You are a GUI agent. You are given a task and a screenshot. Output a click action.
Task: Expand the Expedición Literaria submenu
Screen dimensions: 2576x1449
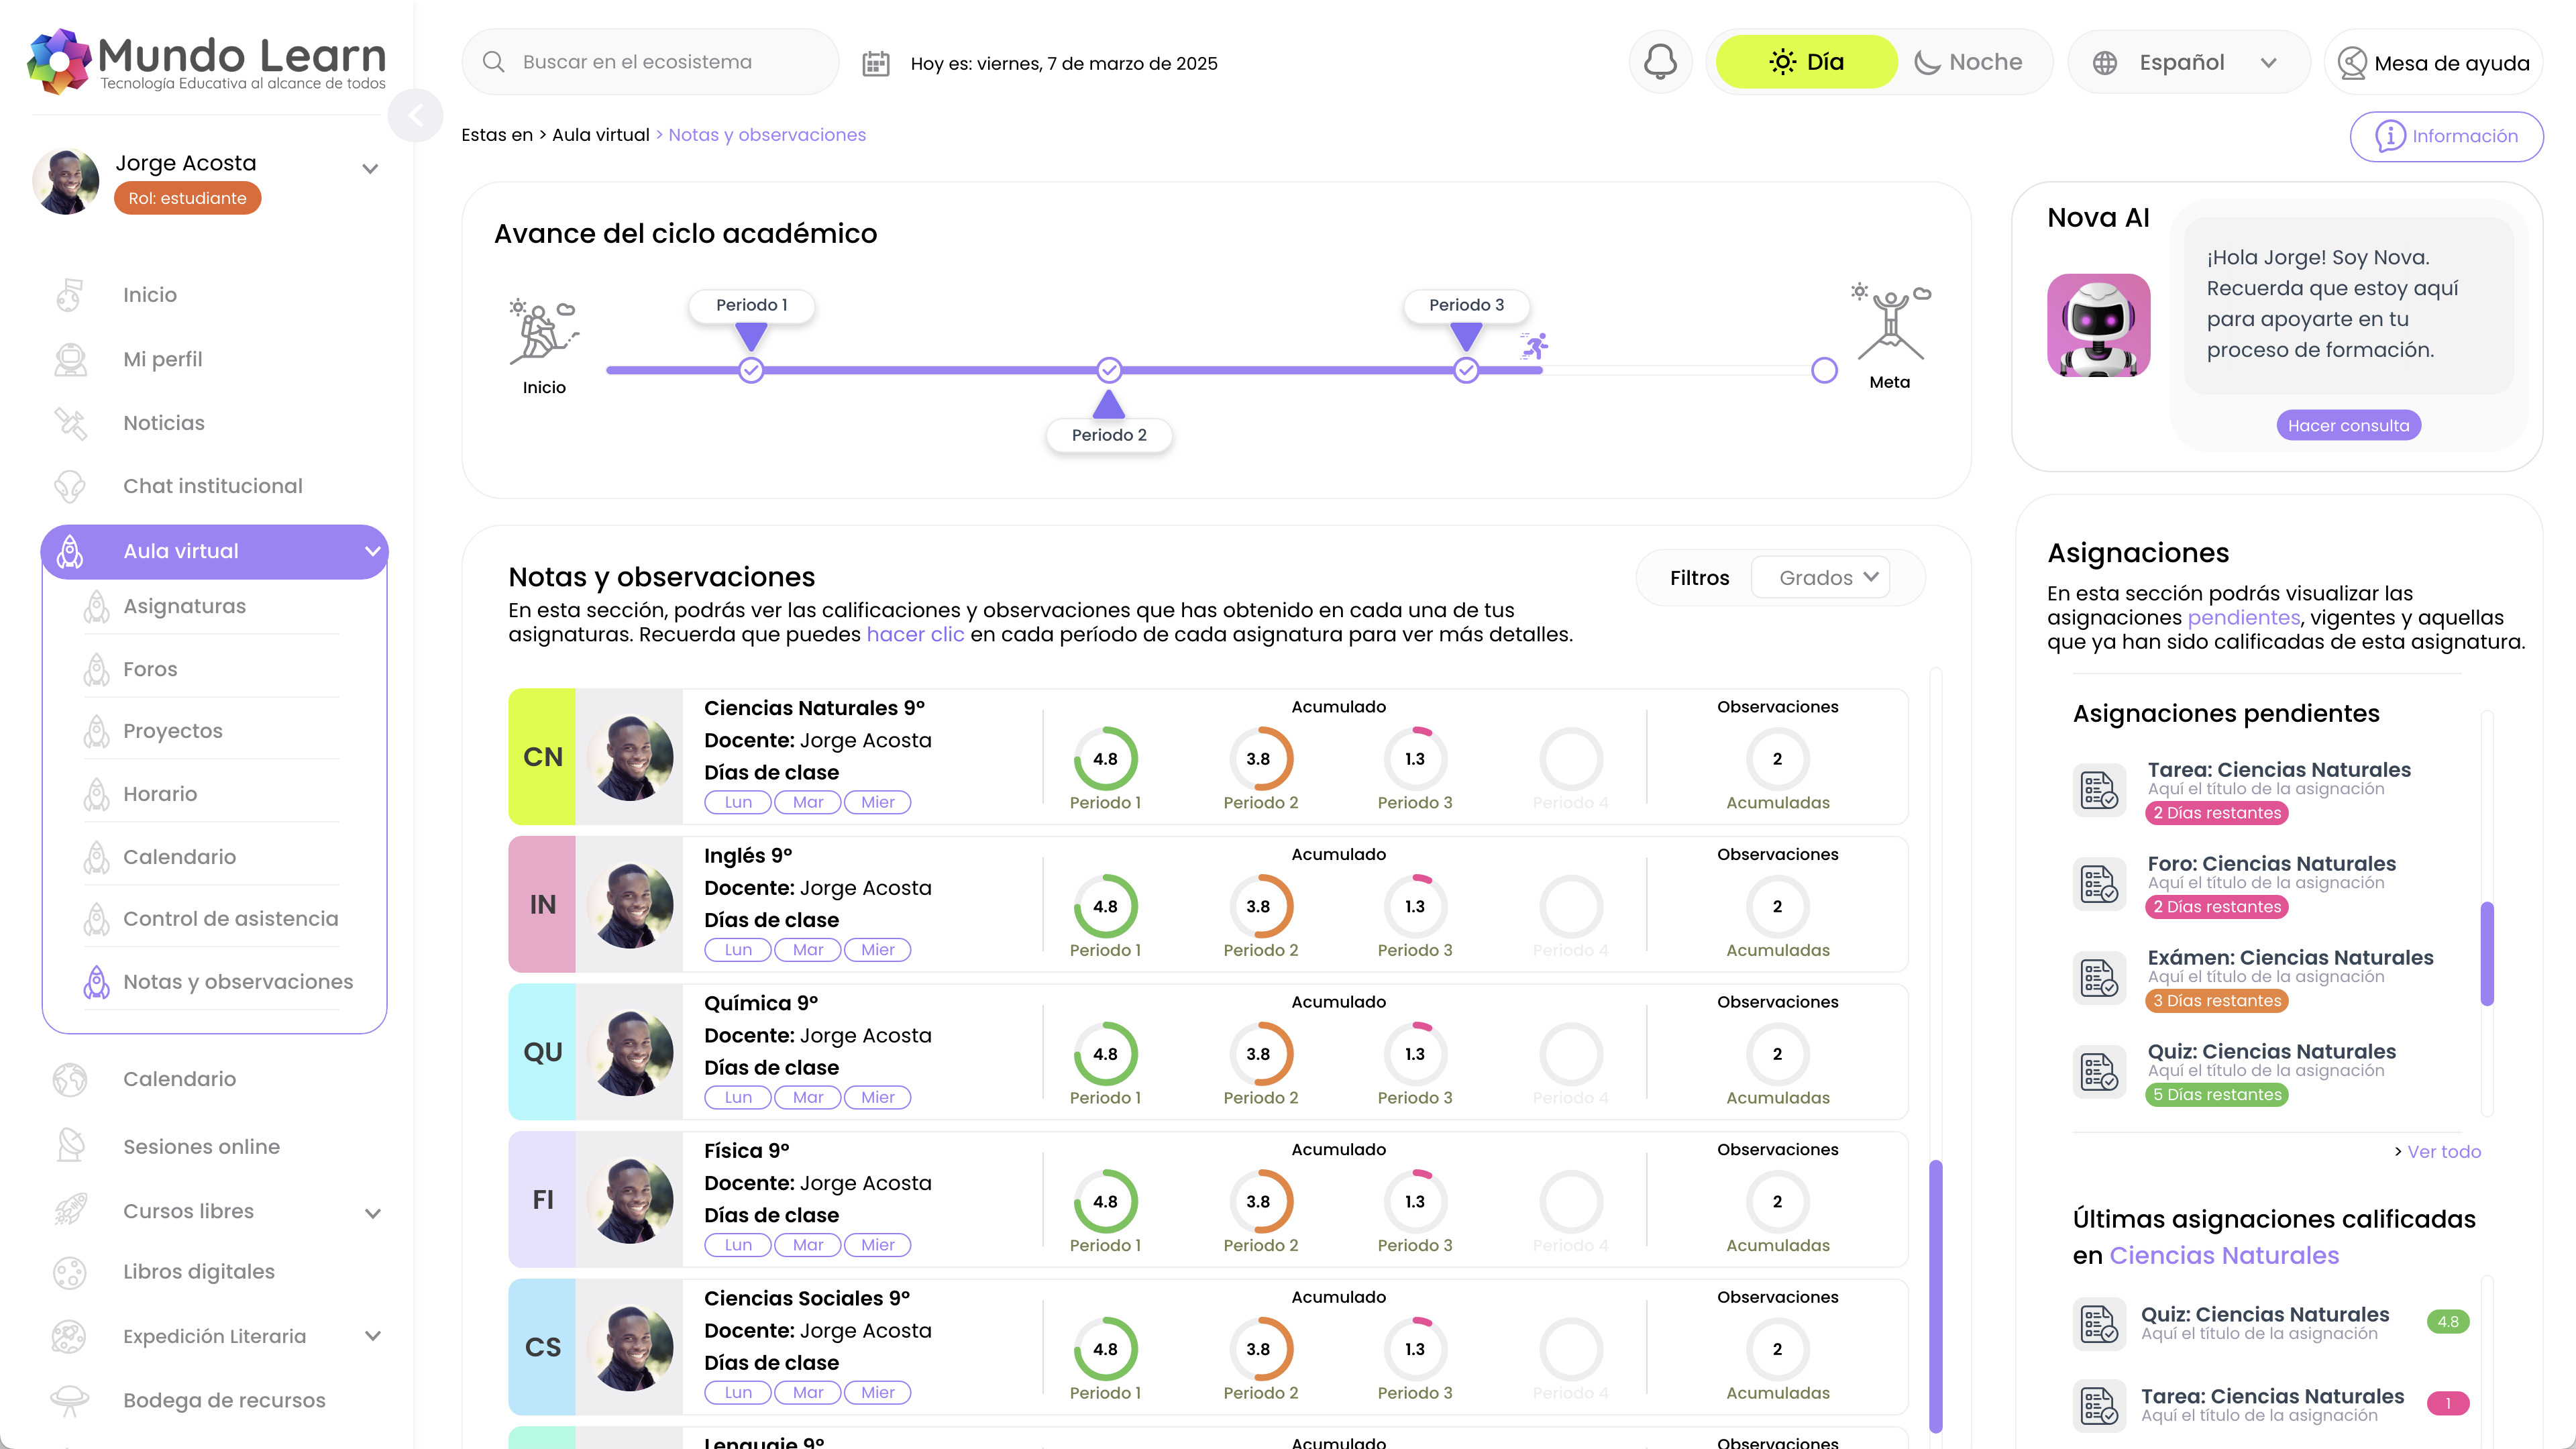tap(372, 1336)
